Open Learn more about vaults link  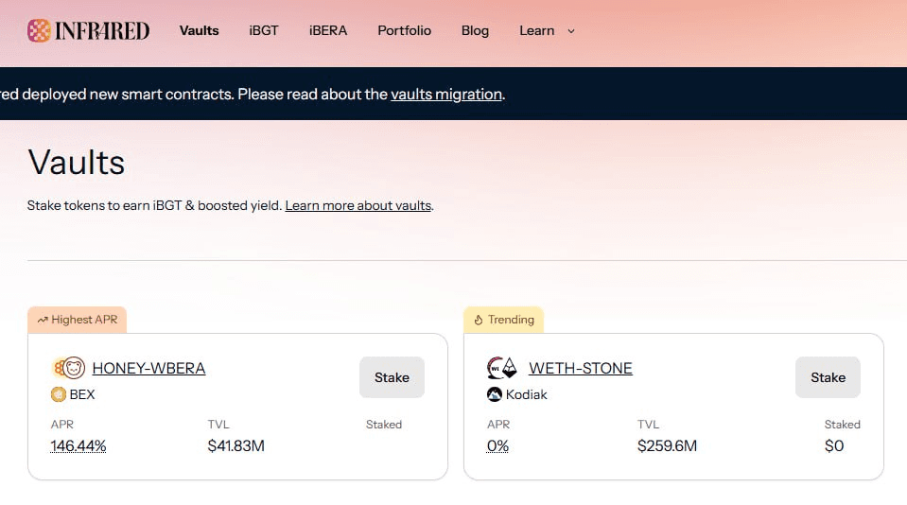click(x=358, y=205)
